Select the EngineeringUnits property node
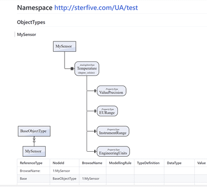207x187 pixels. [x=113, y=151]
